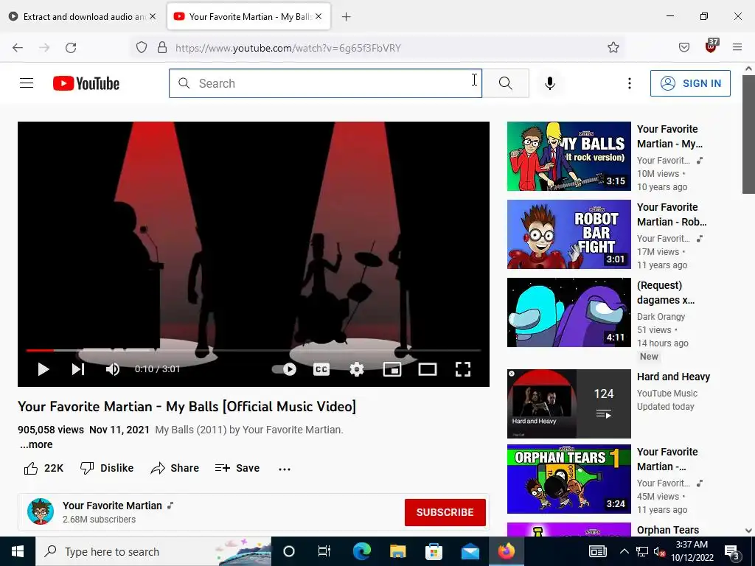Open the YouTube guide hamburger menu
This screenshot has width=755, height=566.
click(x=27, y=83)
